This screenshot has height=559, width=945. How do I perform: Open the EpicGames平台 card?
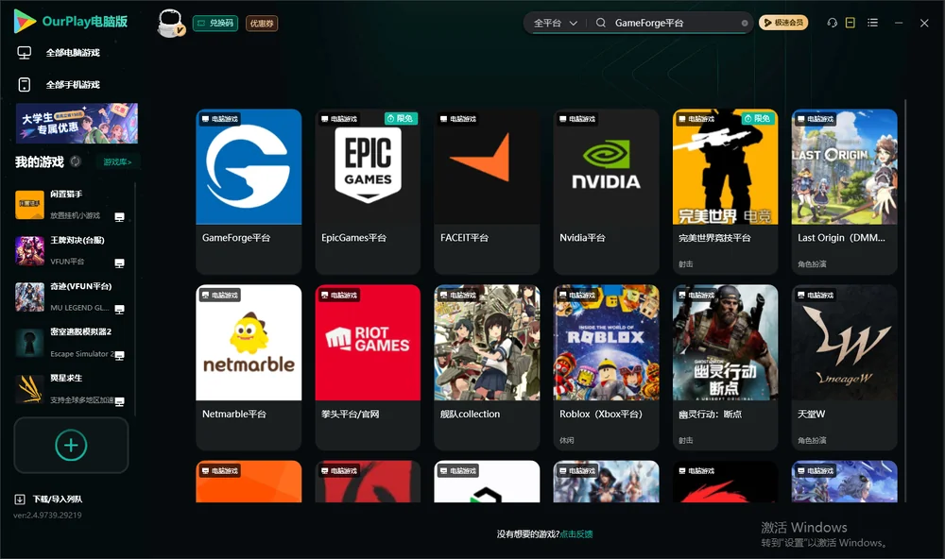click(x=368, y=192)
